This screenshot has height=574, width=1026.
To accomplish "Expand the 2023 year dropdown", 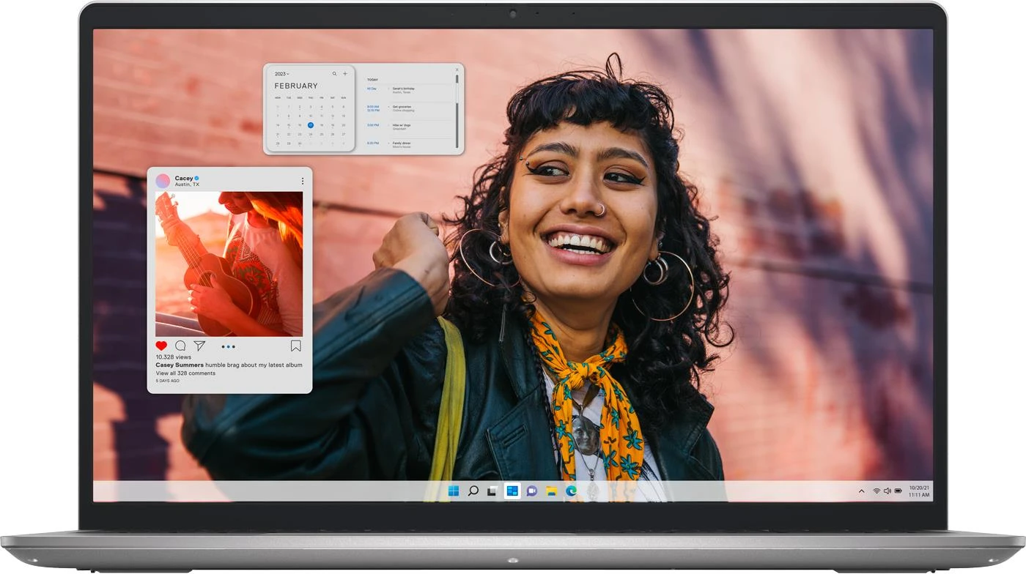I will point(282,74).
